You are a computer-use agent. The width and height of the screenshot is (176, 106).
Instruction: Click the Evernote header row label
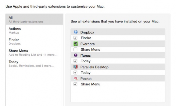87,44
